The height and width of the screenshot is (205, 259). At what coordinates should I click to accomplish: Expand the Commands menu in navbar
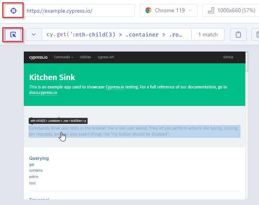63,57
